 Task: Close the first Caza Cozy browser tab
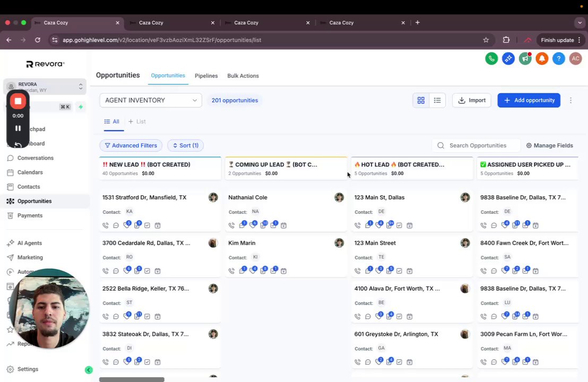117,22
